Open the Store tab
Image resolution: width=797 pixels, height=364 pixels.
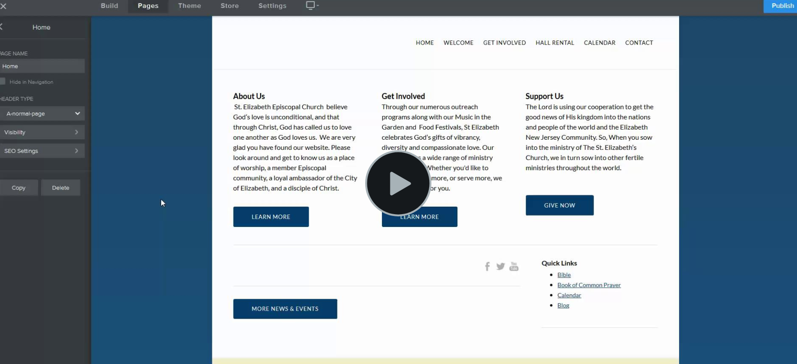(230, 6)
